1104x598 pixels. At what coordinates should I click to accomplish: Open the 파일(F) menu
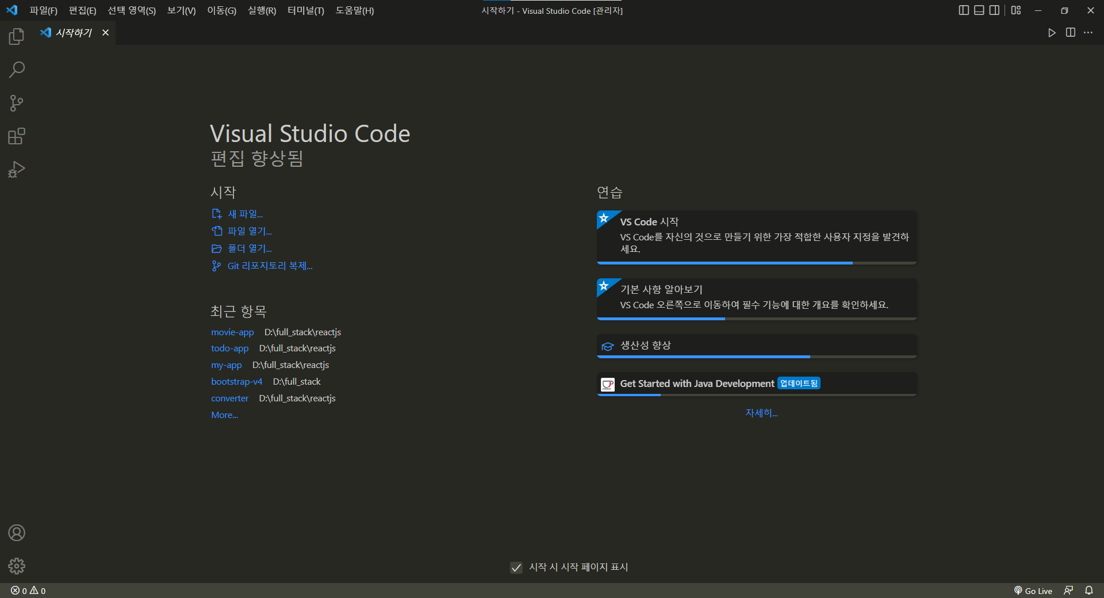(44, 10)
